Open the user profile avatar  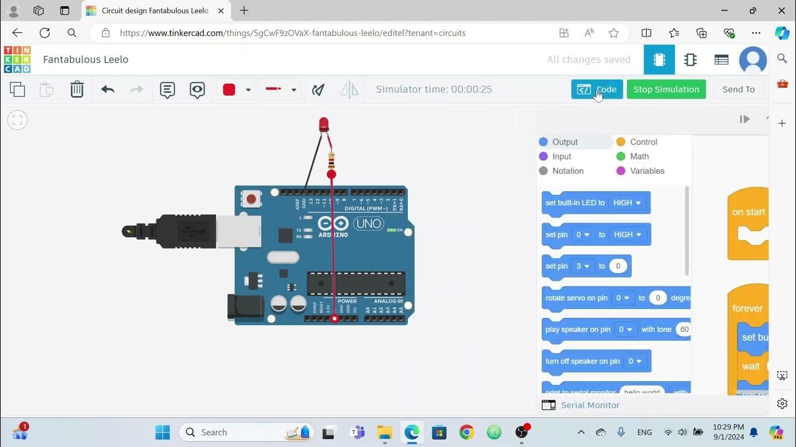pos(753,60)
